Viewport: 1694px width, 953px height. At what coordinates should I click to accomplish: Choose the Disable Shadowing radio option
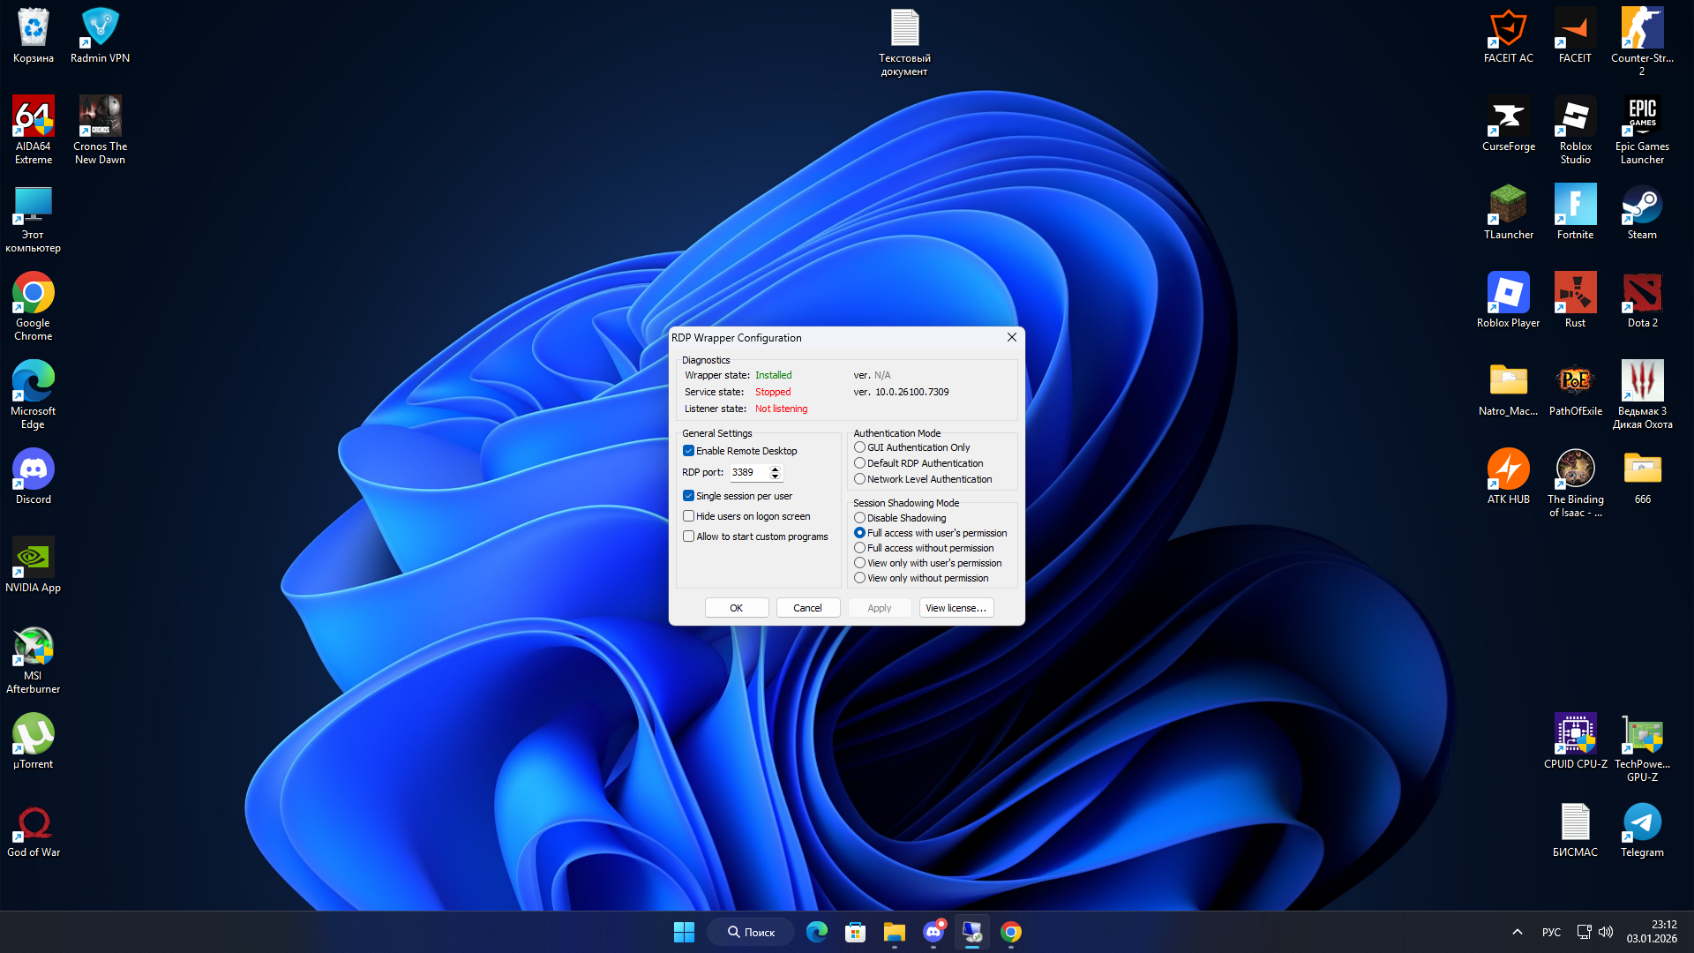pos(859,518)
